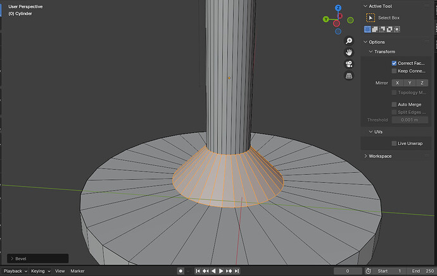
Task: Click the Workspace panel drag grip
Action: pyautogui.click(x=427, y=156)
